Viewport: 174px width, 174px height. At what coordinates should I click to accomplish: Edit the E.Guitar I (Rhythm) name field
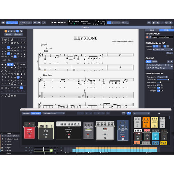tap(158, 37)
